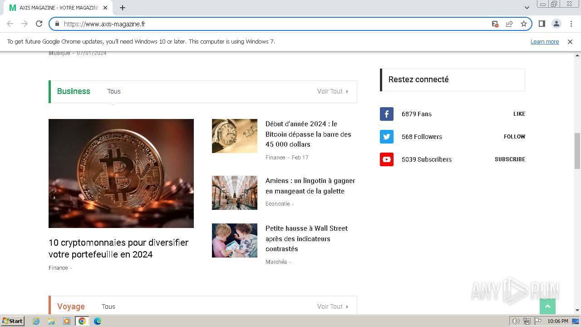Click the scroll-to-top green arrow button
Image resolution: width=581 pixels, height=327 pixels.
pyautogui.click(x=547, y=307)
